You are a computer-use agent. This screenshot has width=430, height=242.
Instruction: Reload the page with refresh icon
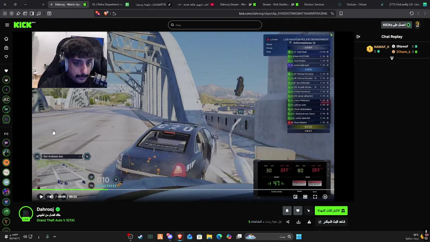(412, 13)
